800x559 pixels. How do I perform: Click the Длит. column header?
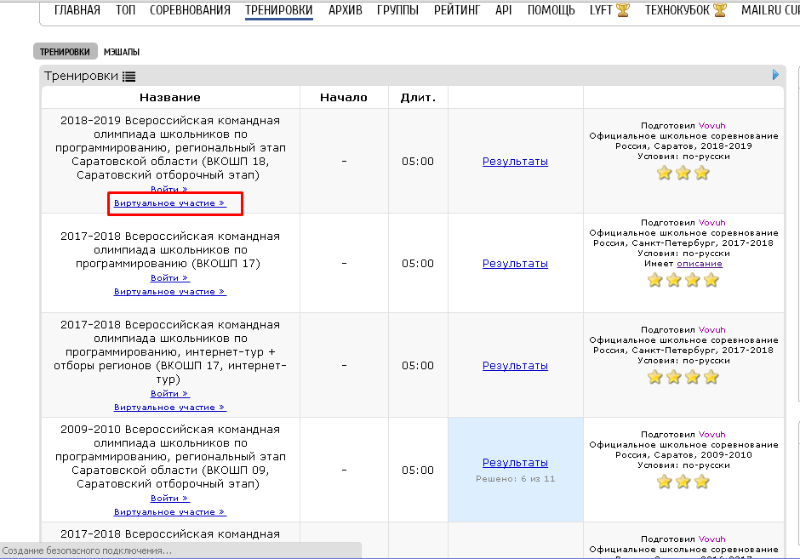418,97
